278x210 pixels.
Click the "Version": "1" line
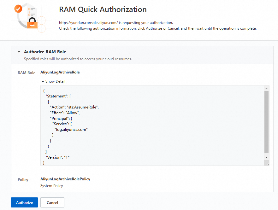[57, 157]
